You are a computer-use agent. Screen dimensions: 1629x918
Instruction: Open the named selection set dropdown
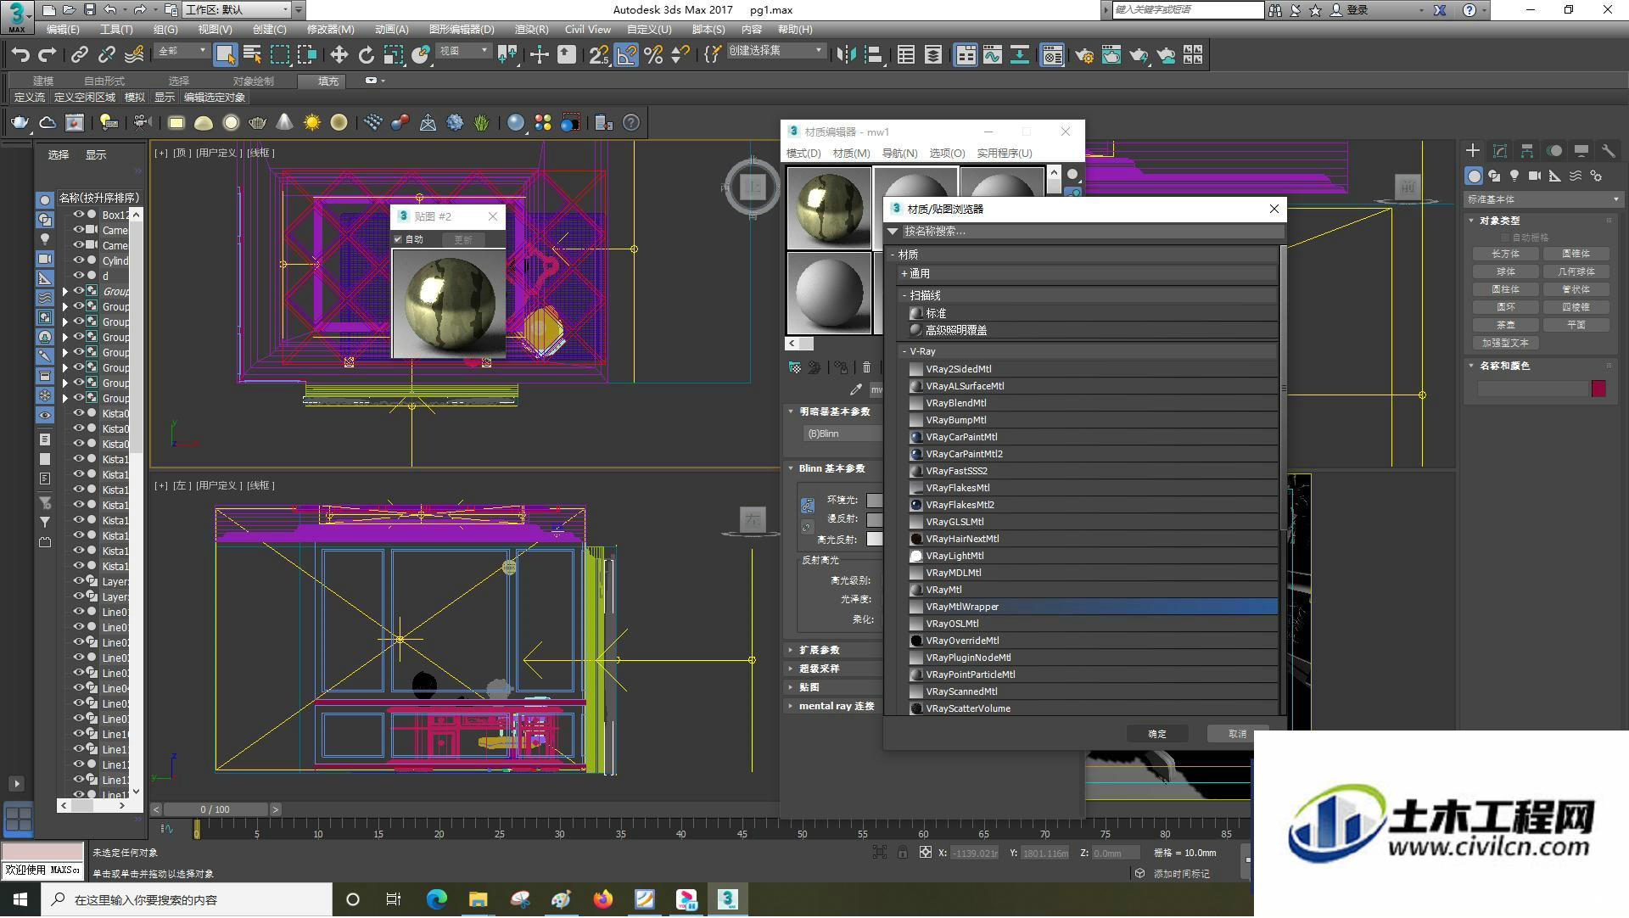point(775,51)
